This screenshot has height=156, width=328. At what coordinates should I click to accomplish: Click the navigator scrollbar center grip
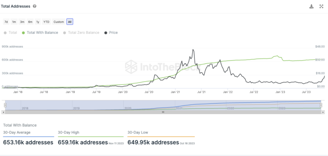click(163, 112)
